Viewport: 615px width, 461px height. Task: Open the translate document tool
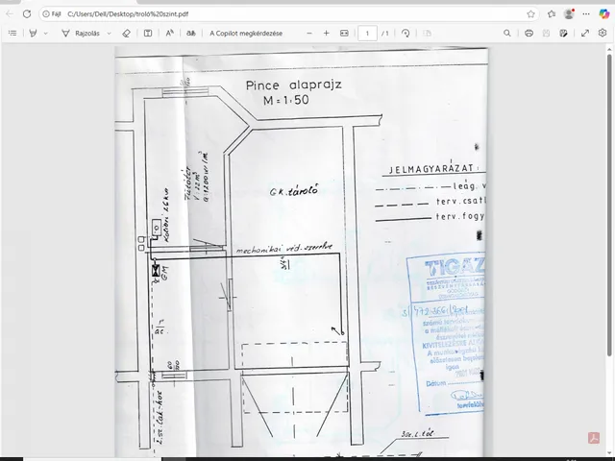(190, 33)
